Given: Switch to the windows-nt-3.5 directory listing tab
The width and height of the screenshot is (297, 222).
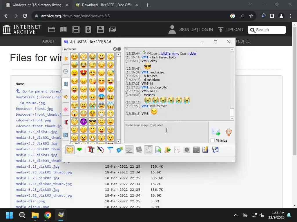Looking at the screenshot, I should click(37, 5).
